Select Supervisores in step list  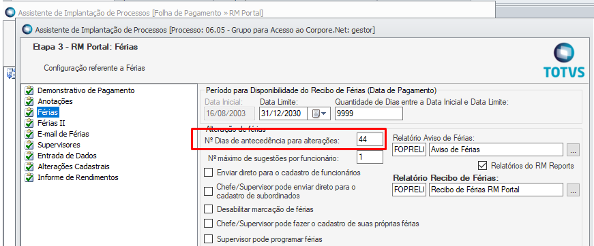pos(59,145)
